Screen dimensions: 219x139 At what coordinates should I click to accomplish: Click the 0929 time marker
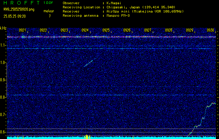pyautogui.click(x=189, y=30)
